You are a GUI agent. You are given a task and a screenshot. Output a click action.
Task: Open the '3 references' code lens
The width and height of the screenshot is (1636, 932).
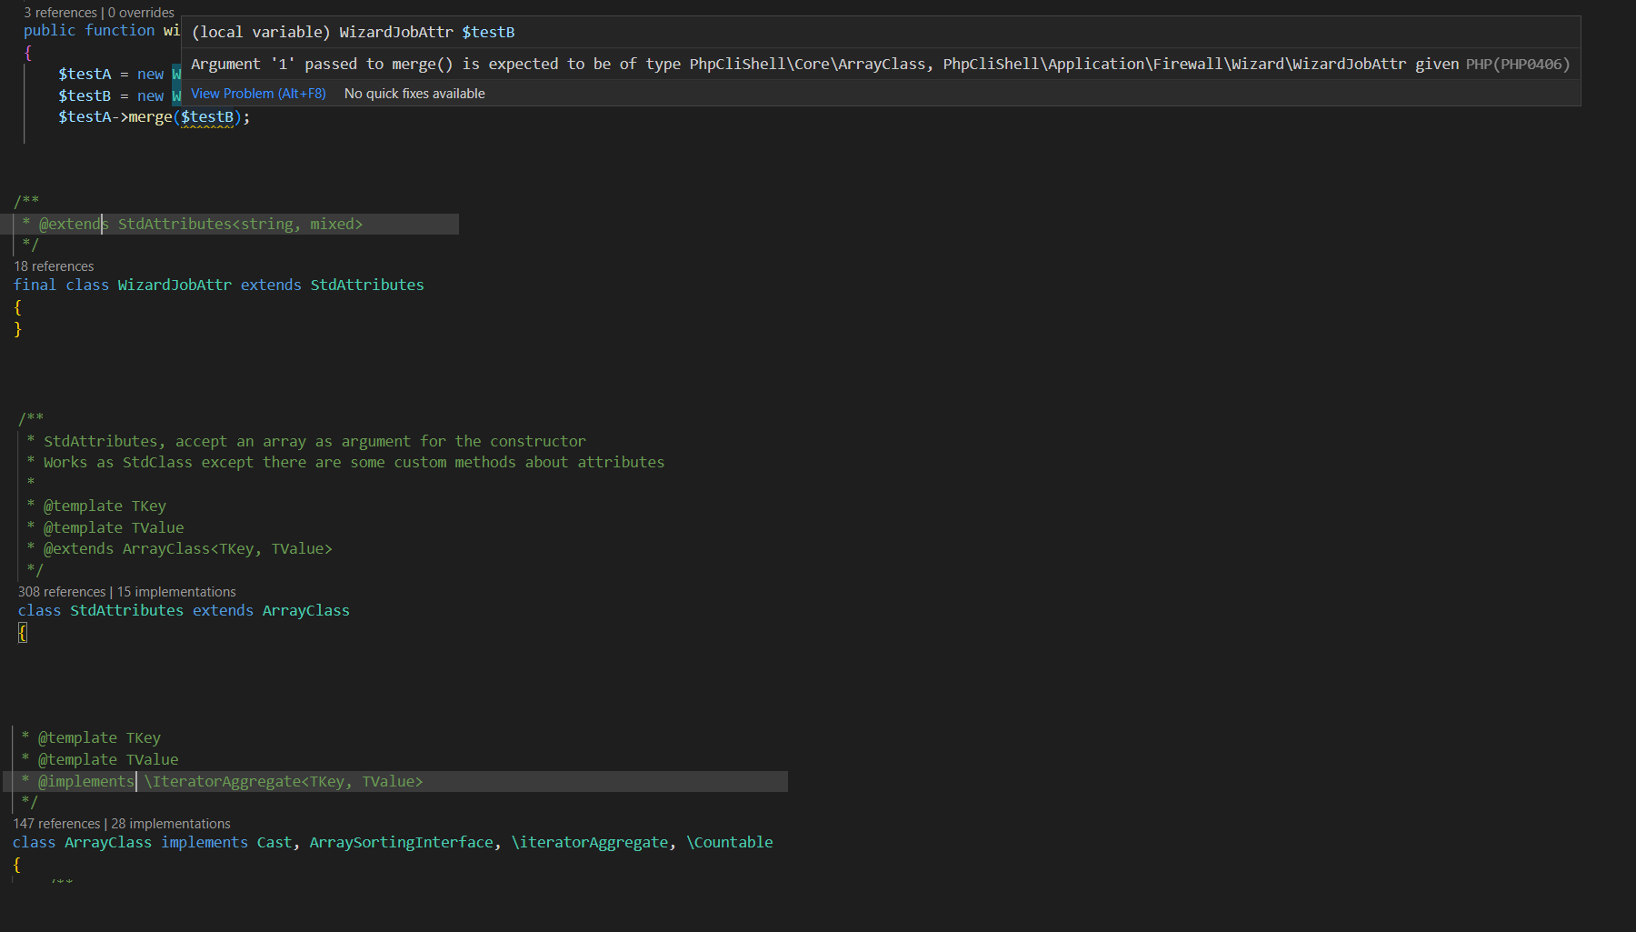(60, 13)
